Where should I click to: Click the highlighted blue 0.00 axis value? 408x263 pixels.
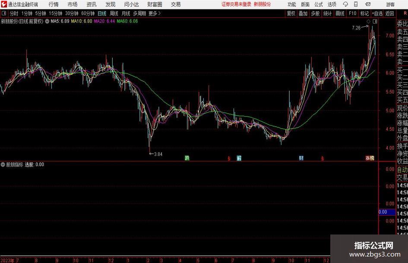[x=387, y=212]
